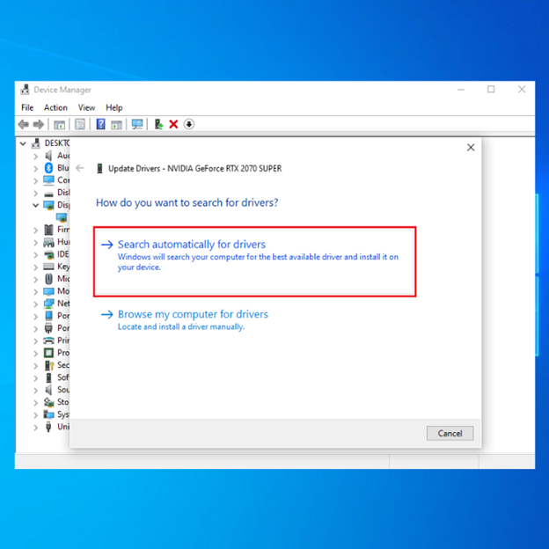Select the Disk drives icon beside 'Disl'
This screenshot has height=549, width=549.
pyautogui.click(x=48, y=194)
